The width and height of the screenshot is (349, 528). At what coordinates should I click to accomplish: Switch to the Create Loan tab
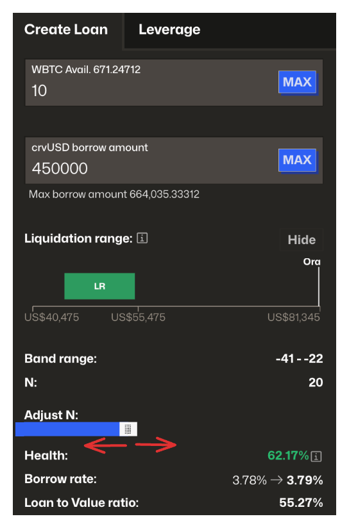click(66, 29)
